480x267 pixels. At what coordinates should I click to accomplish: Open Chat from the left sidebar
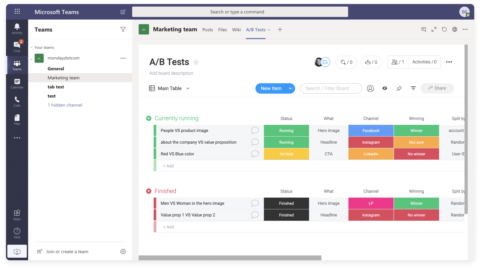click(x=17, y=46)
